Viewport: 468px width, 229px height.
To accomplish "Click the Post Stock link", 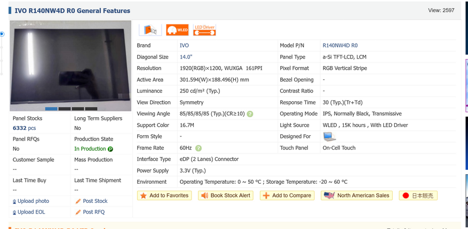I will pyautogui.click(x=95, y=201).
